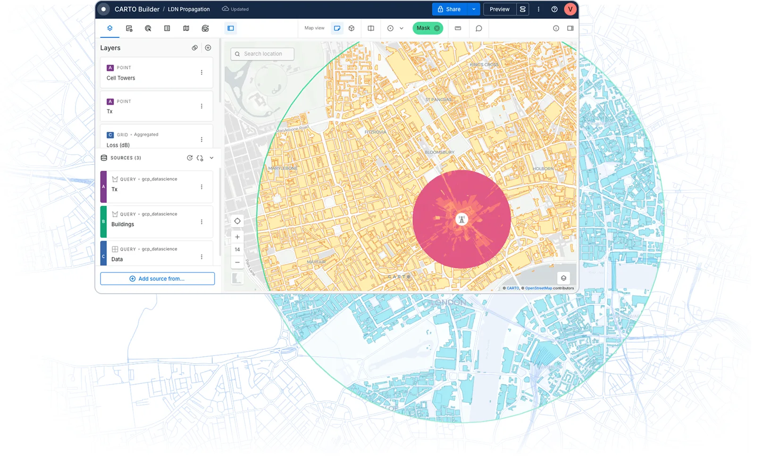The width and height of the screenshot is (763, 464).
Task: Open the ruler measure tool
Action: (x=458, y=28)
